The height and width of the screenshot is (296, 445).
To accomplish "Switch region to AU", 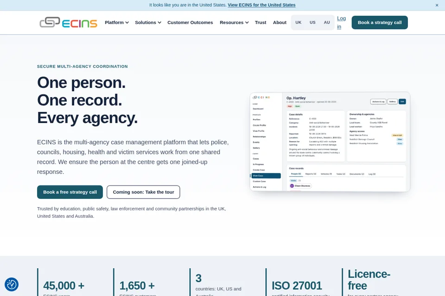I will [327, 22].
